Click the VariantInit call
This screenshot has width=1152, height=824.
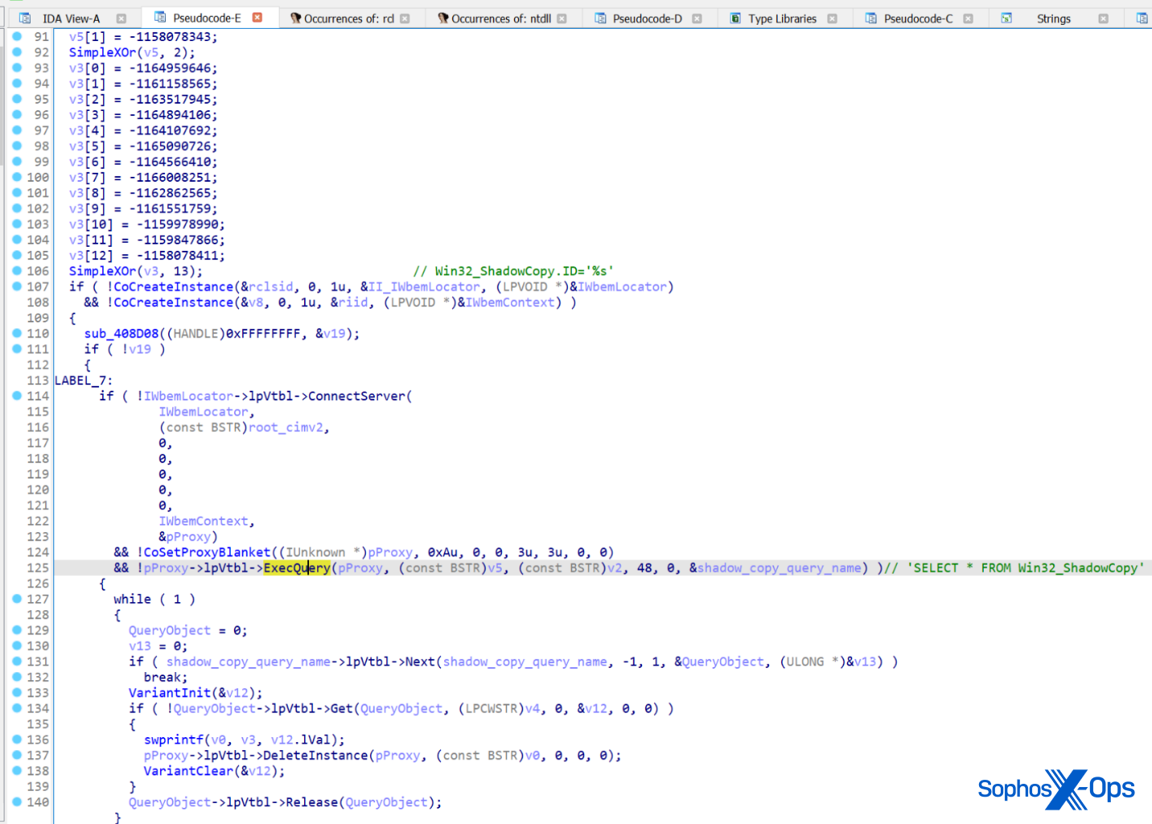(170, 693)
